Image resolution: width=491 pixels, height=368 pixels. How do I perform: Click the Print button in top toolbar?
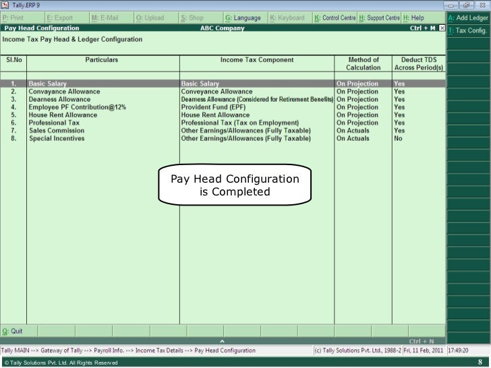(x=13, y=18)
